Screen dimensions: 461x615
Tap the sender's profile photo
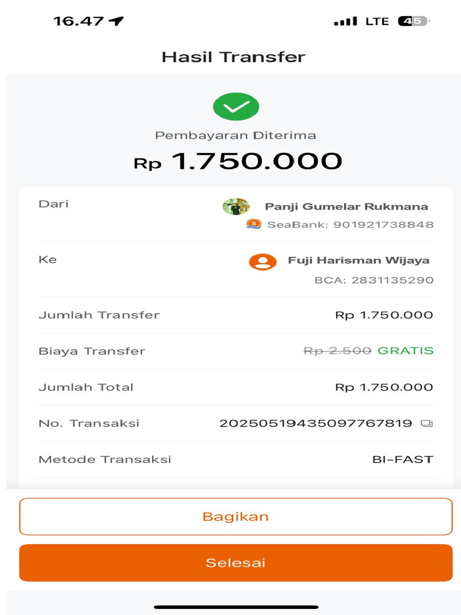(236, 207)
